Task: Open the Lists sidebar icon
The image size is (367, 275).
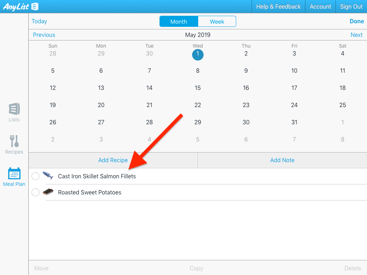Action: point(14,109)
